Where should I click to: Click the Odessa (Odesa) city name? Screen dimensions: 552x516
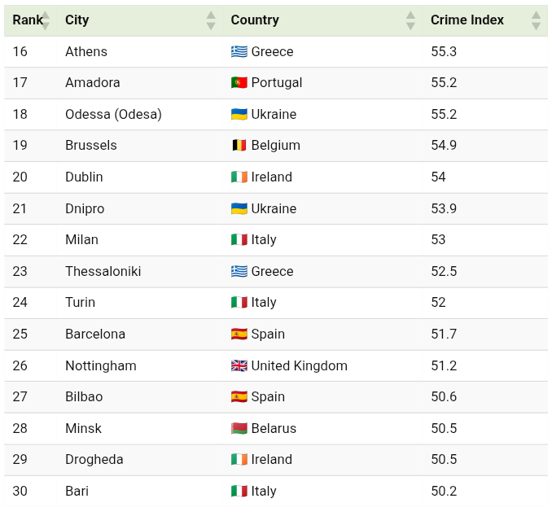[113, 115]
